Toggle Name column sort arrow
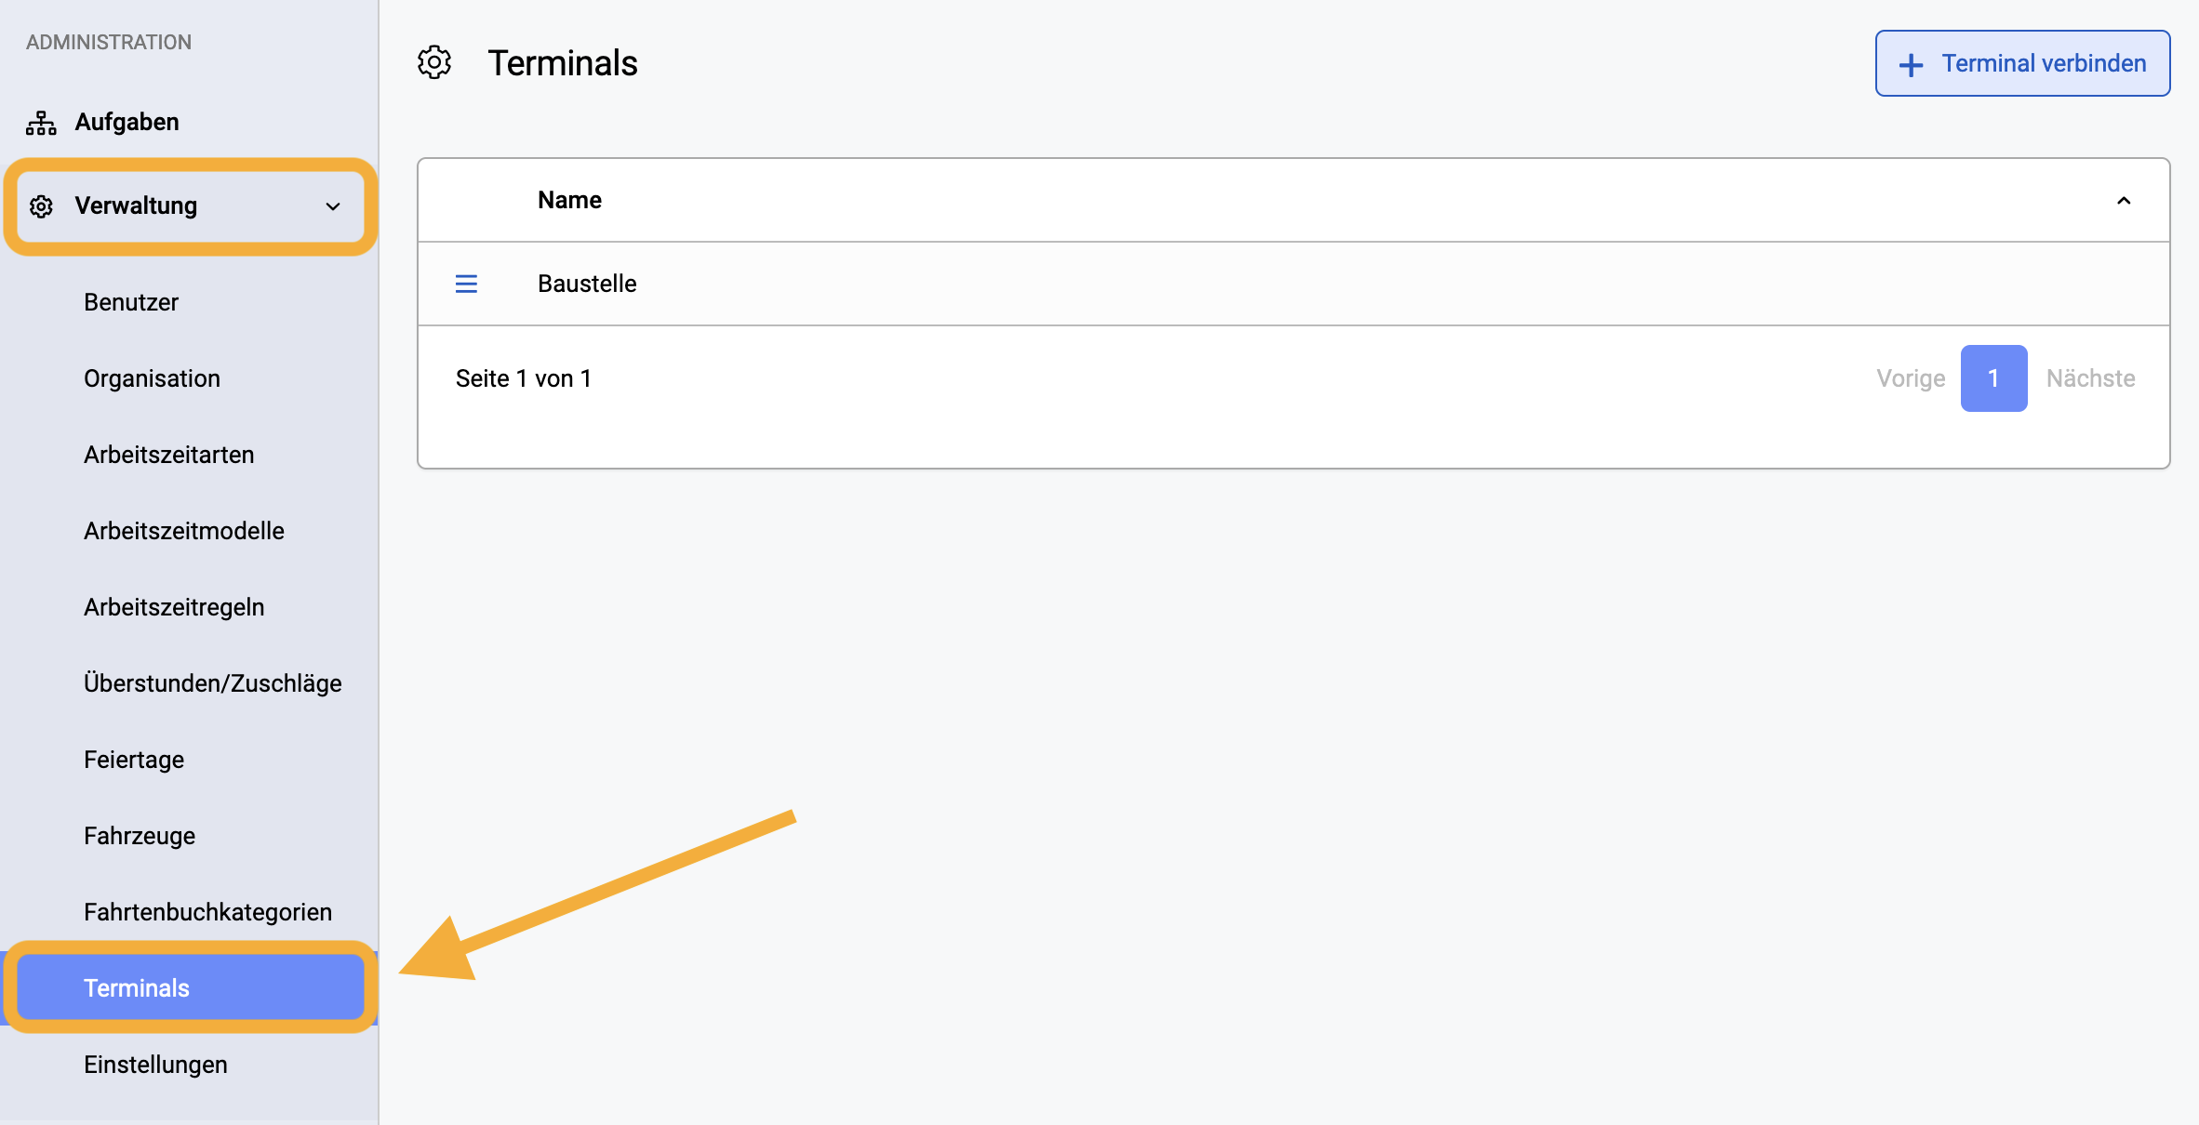 [x=2124, y=201]
